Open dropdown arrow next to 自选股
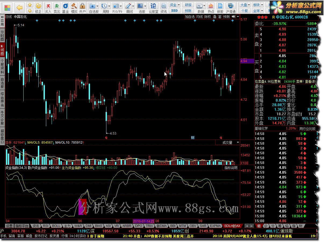Screen dimensions: 324x242 coord(98,6)
